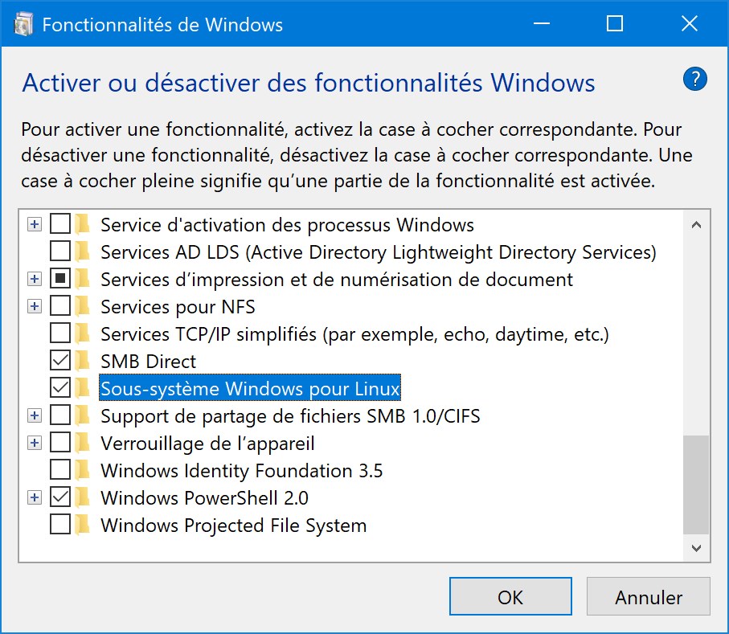Uncheck Sous-système Windows pour Linux checkbox

click(60, 388)
